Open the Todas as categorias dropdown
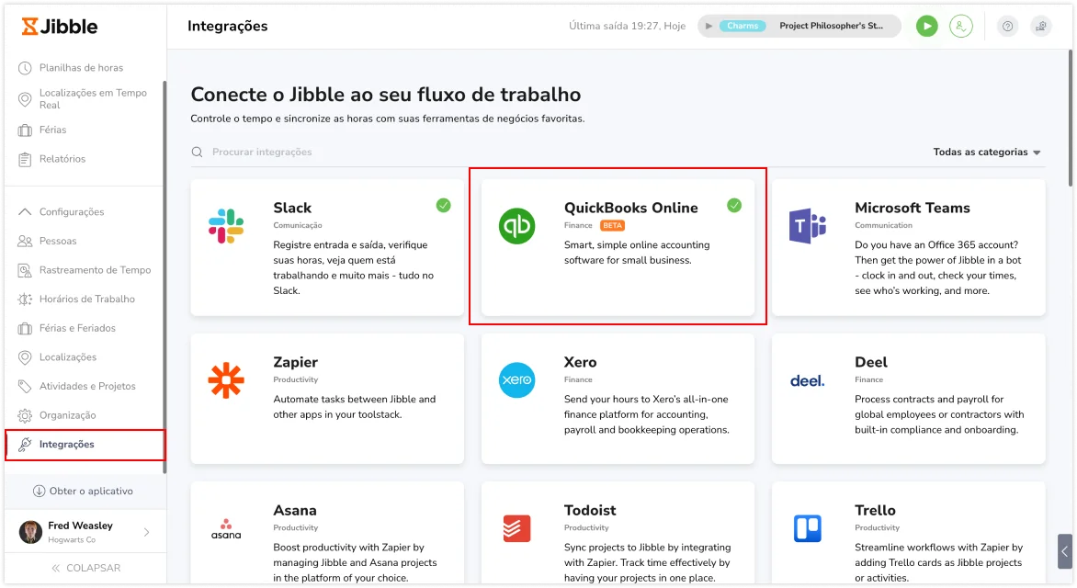 pyautogui.click(x=986, y=153)
